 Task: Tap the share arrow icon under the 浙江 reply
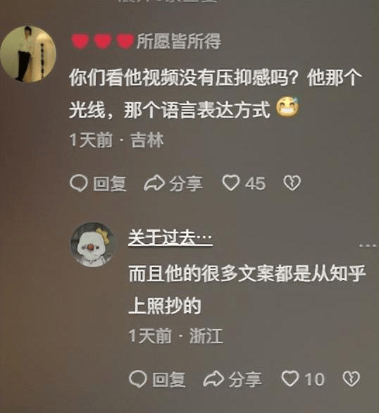point(213,379)
